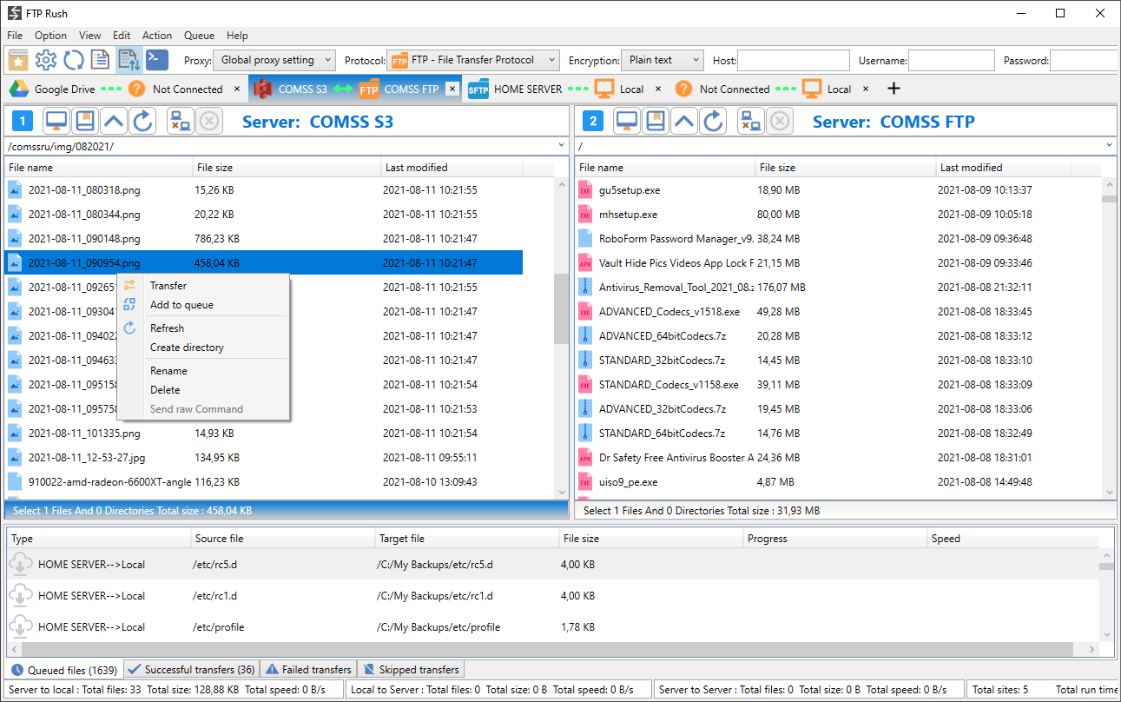Open the Encryption dropdown
The image size is (1121, 702).
coord(662,60)
